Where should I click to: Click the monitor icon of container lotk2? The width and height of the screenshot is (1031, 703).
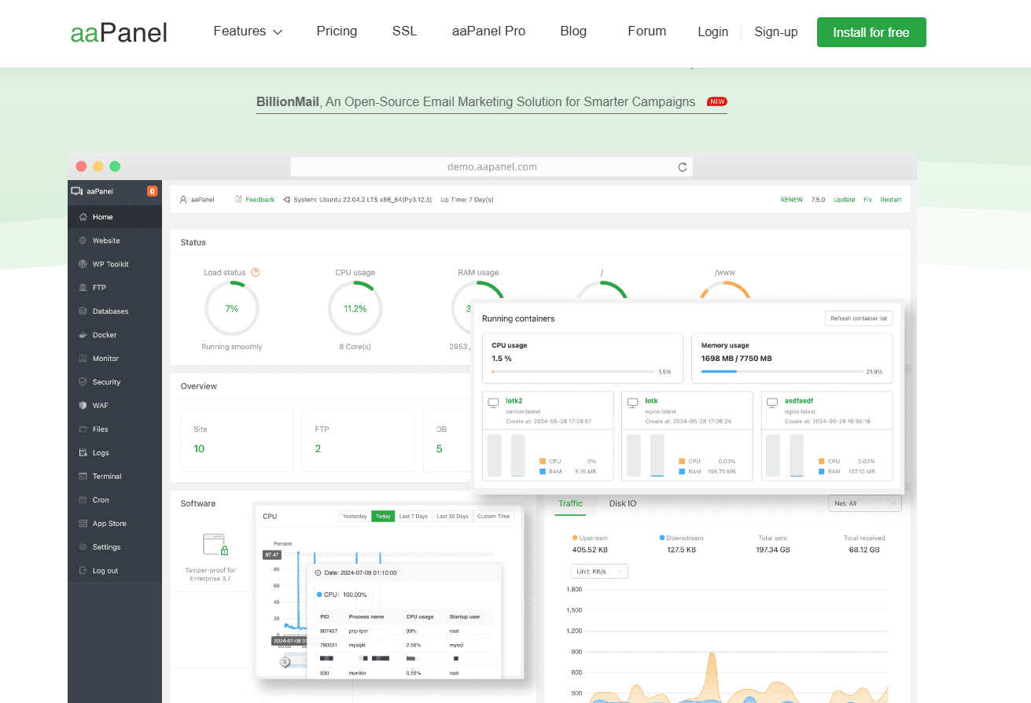pyautogui.click(x=493, y=403)
